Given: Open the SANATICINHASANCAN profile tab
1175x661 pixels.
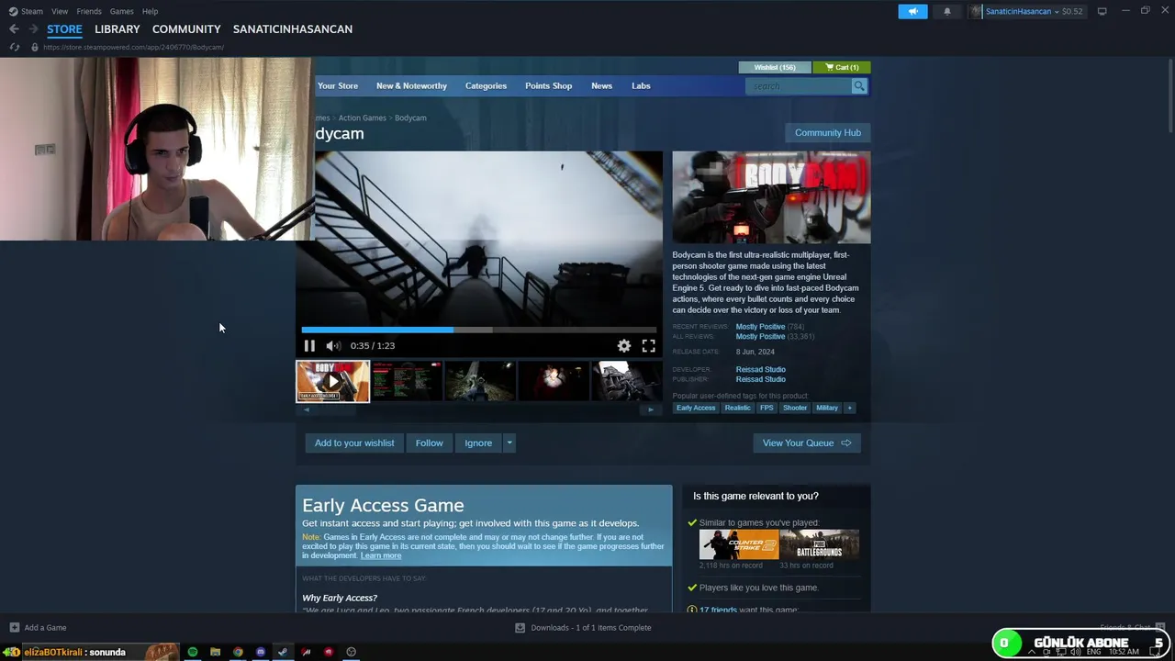Looking at the screenshot, I should pyautogui.click(x=293, y=29).
